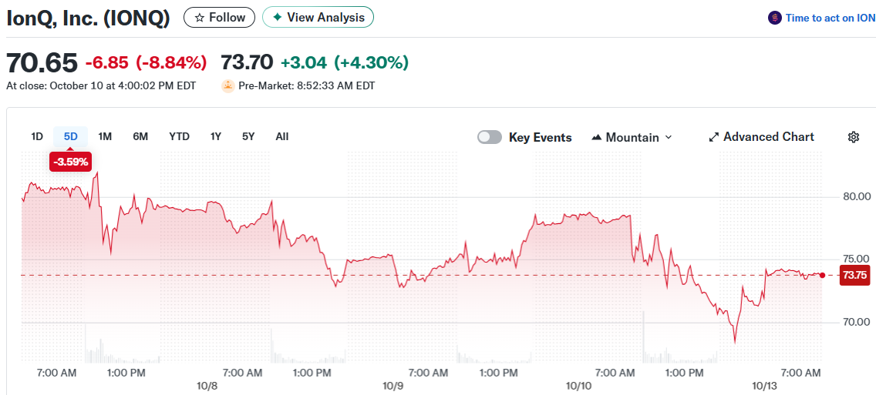Switch to the 6M range
This screenshot has height=395, width=876.
140,136
